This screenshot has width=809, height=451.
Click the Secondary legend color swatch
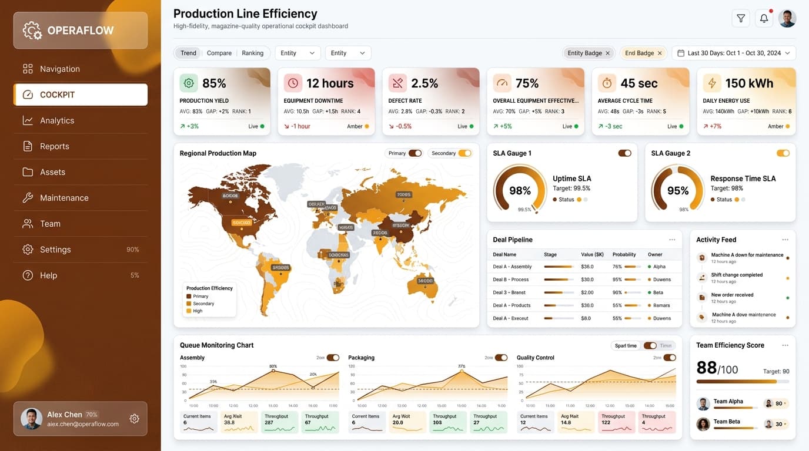189,304
